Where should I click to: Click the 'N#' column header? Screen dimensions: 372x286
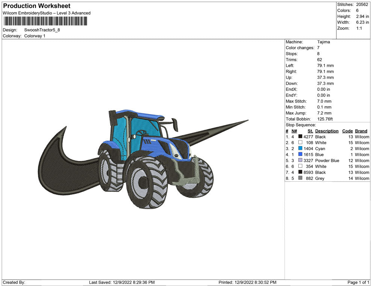pos(294,131)
